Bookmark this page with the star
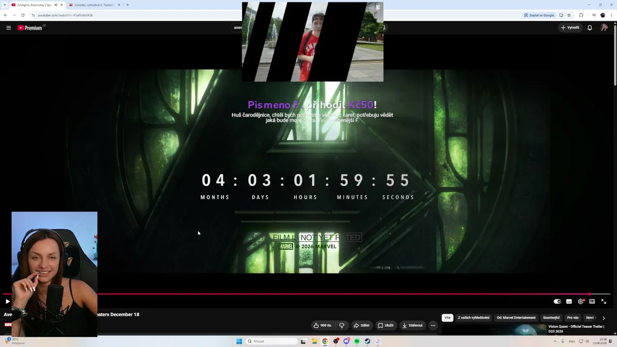Viewport: 617px width, 347px height. (569, 15)
